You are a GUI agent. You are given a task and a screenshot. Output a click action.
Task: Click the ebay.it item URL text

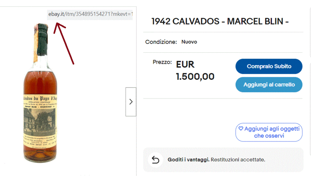pyautogui.click(x=90, y=14)
